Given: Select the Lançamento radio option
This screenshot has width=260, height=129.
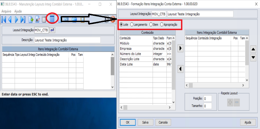Looking at the screenshot, I should pos(139,25).
